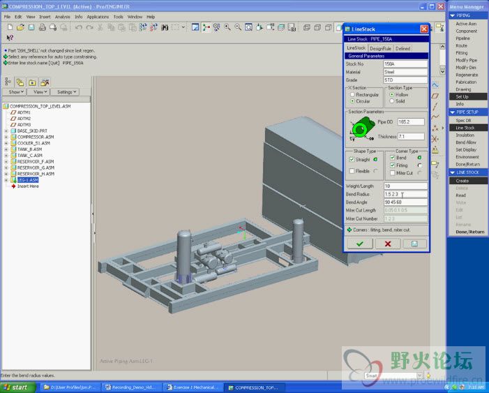Viewport: 489px width, 393px height.
Task: Open connections icon in navigator
Action: tap(45, 82)
